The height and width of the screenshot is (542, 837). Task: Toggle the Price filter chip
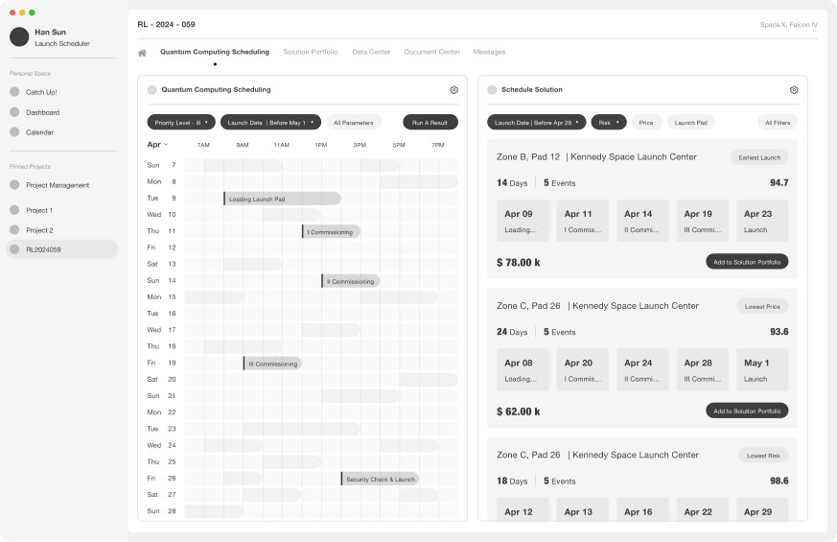(645, 123)
